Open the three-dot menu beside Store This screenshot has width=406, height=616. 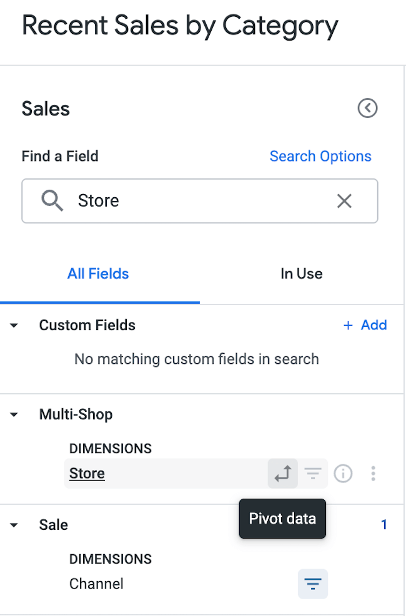[373, 474]
